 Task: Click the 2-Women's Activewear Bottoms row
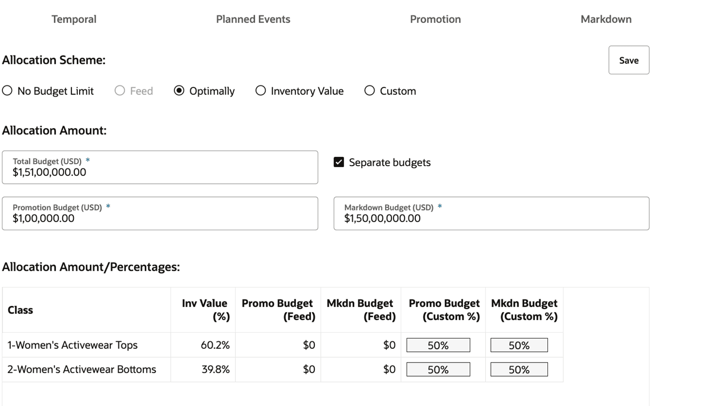[x=81, y=369]
